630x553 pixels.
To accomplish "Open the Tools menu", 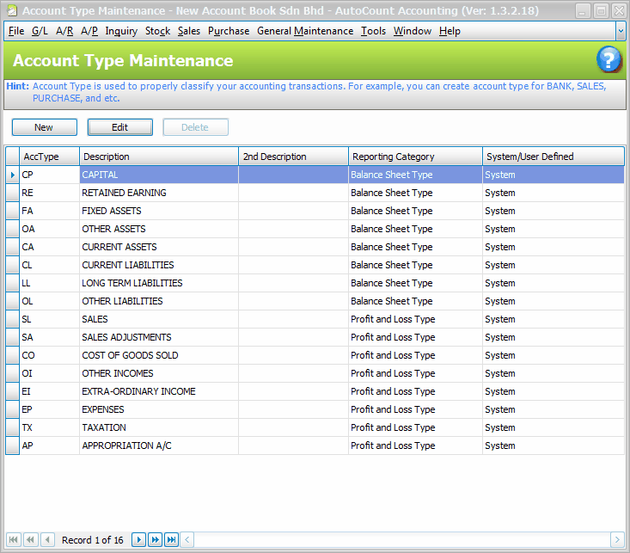I will [x=373, y=31].
